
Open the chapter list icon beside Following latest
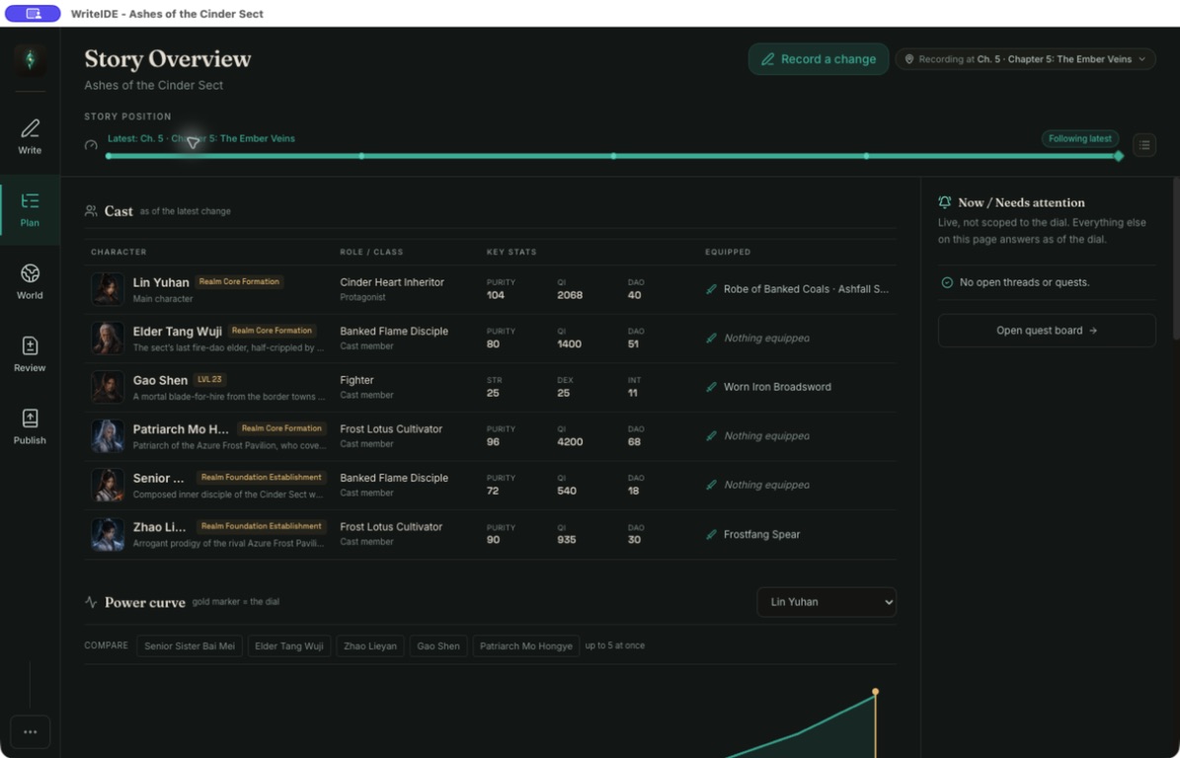pos(1143,145)
